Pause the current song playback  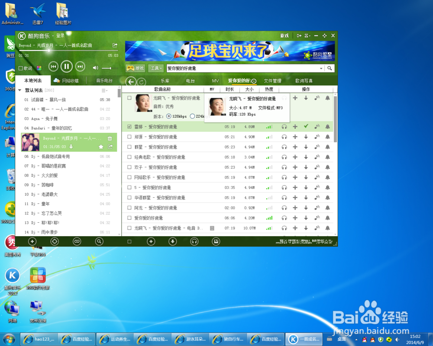coord(66,67)
